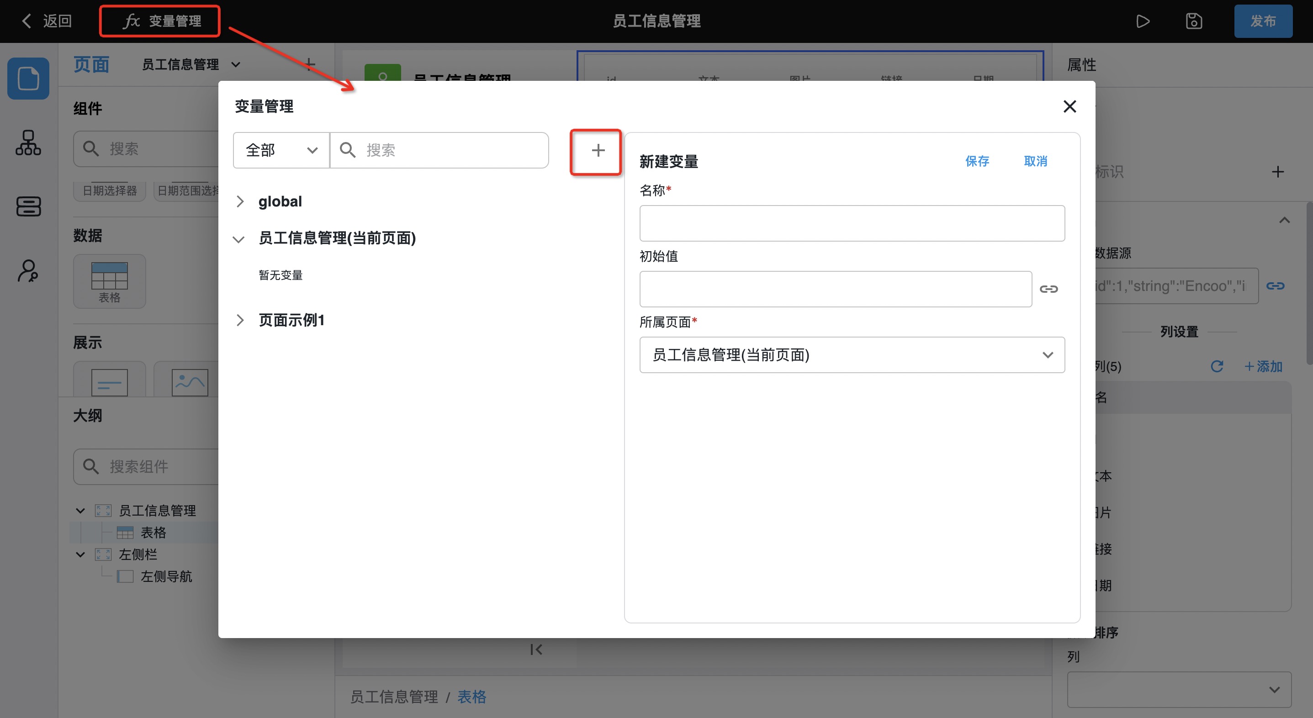Click the 暂无变量 text
This screenshot has height=718, width=1313.
281,275
